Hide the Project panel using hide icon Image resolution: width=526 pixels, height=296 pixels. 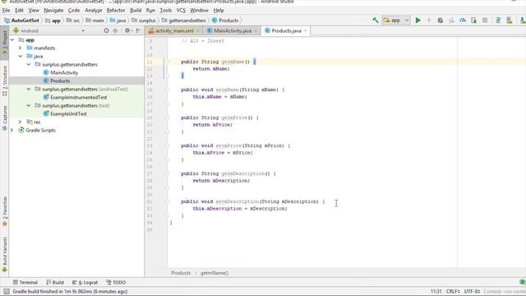point(138,30)
